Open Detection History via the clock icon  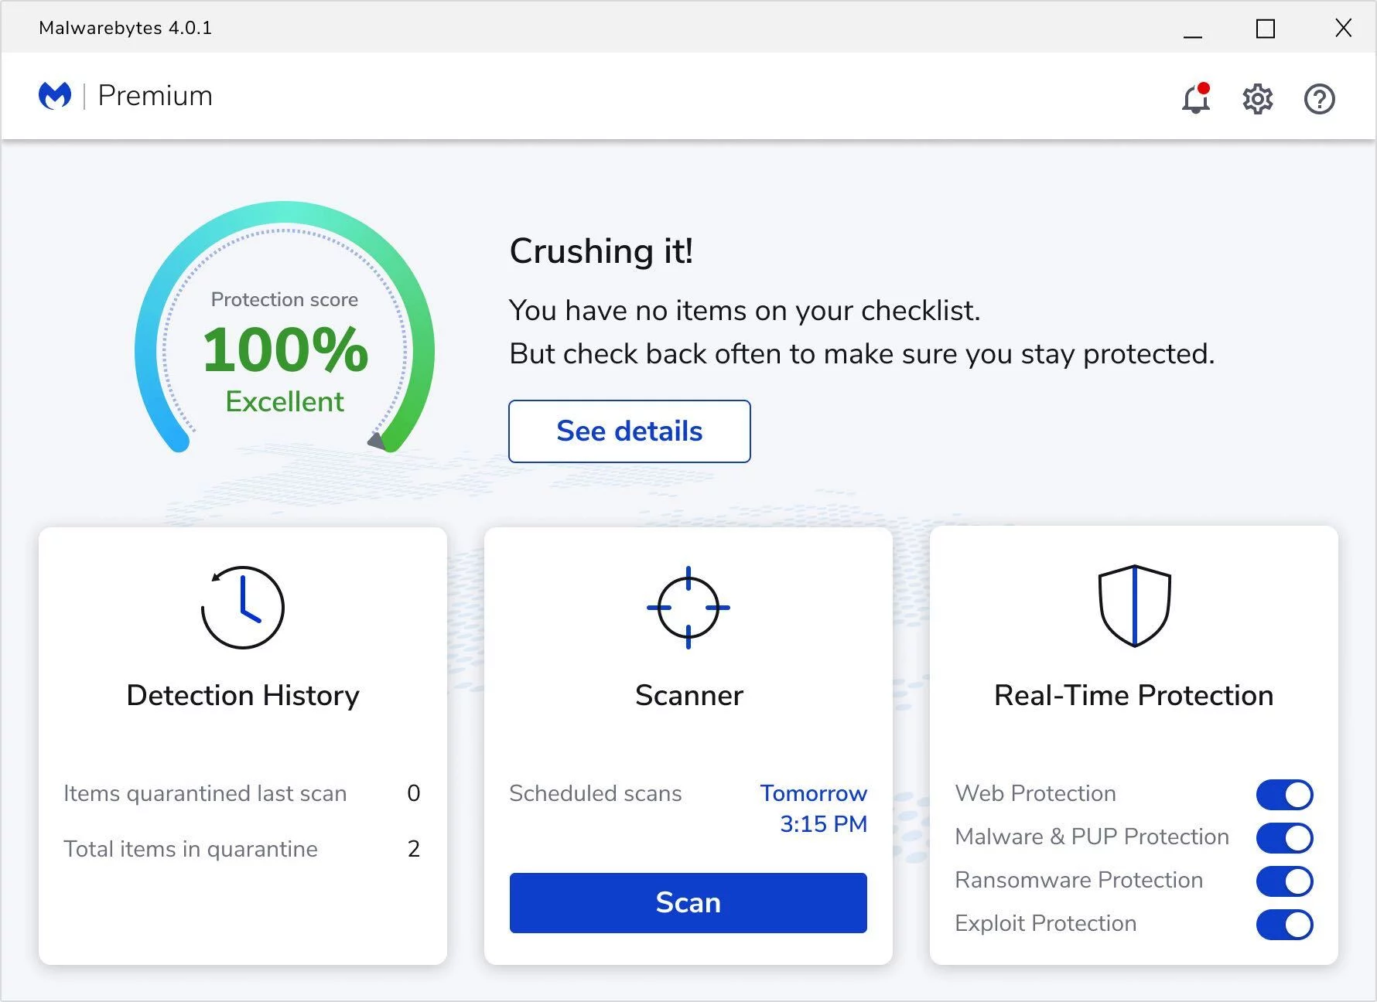[x=242, y=608]
